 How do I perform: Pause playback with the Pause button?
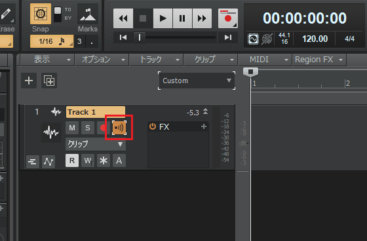click(182, 18)
